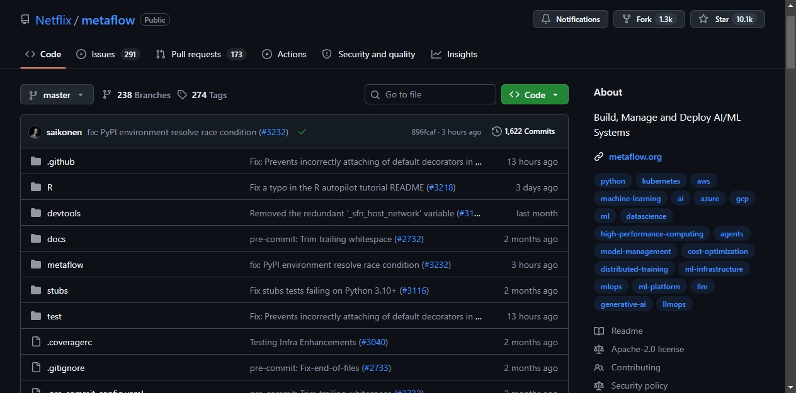Viewport: 796px width, 393px height.
Task: Select the high-performance-computing topic tag
Action: (x=652, y=234)
